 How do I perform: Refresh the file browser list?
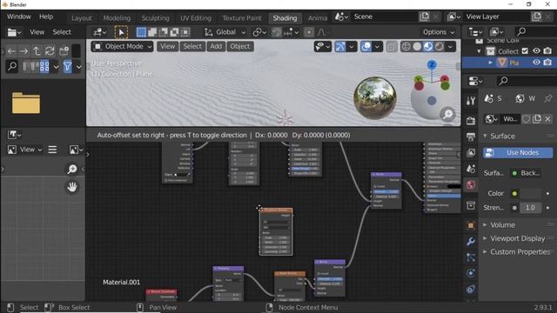[x=50, y=51]
